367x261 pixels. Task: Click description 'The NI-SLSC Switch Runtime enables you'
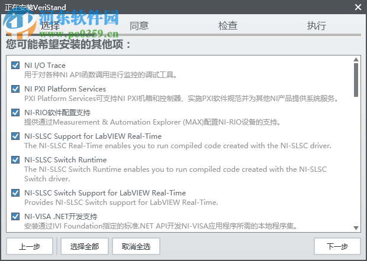(x=176, y=174)
